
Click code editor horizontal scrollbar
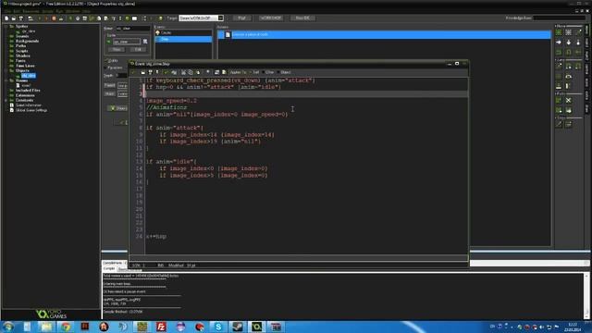tap(298, 257)
